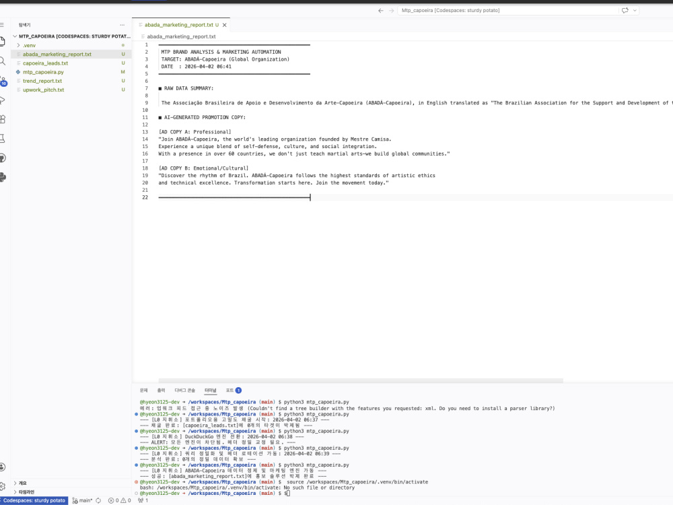Click the main branch indicator
Viewport: 673px width, 505px height.
pyautogui.click(x=82, y=500)
